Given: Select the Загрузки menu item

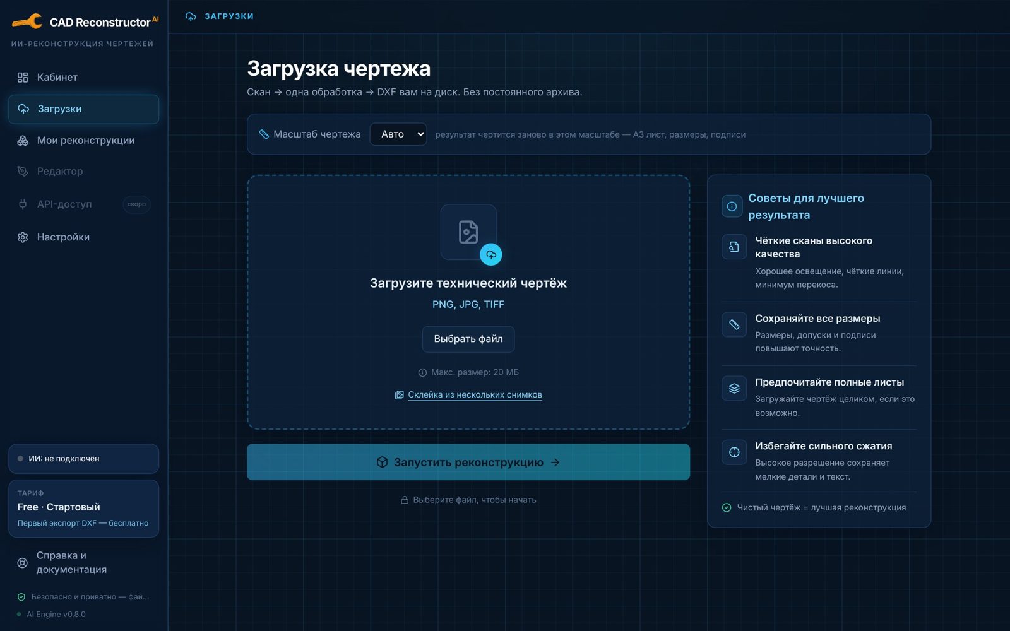Looking at the screenshot, I should [x=83, y=109].
